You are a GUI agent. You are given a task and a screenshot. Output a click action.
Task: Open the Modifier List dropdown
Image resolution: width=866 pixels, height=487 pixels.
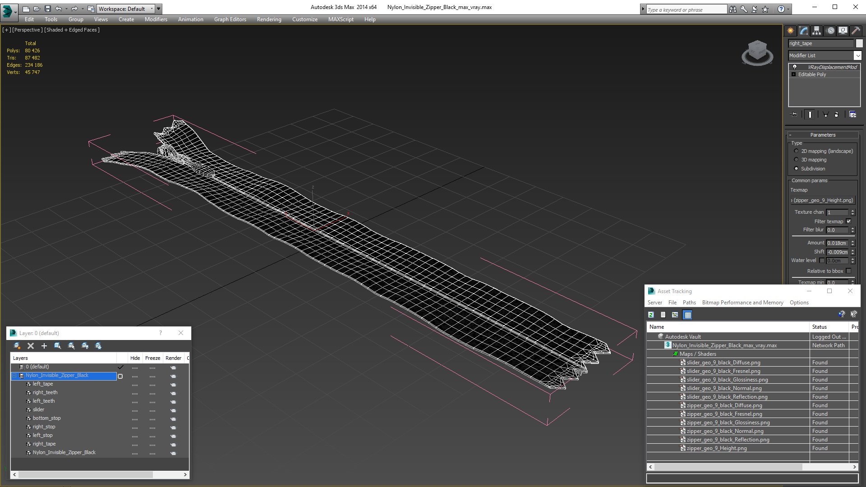click(x=857, y=55)
